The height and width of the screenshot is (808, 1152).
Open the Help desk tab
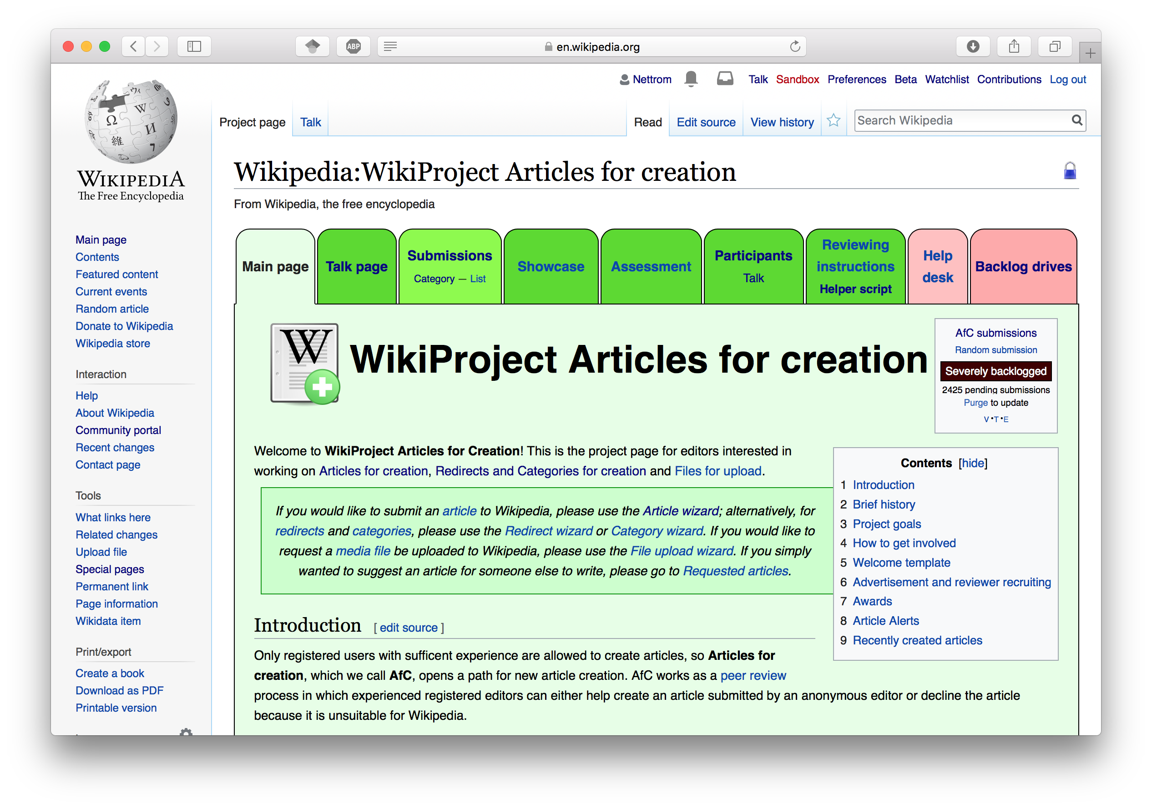[x=937, y=267]
